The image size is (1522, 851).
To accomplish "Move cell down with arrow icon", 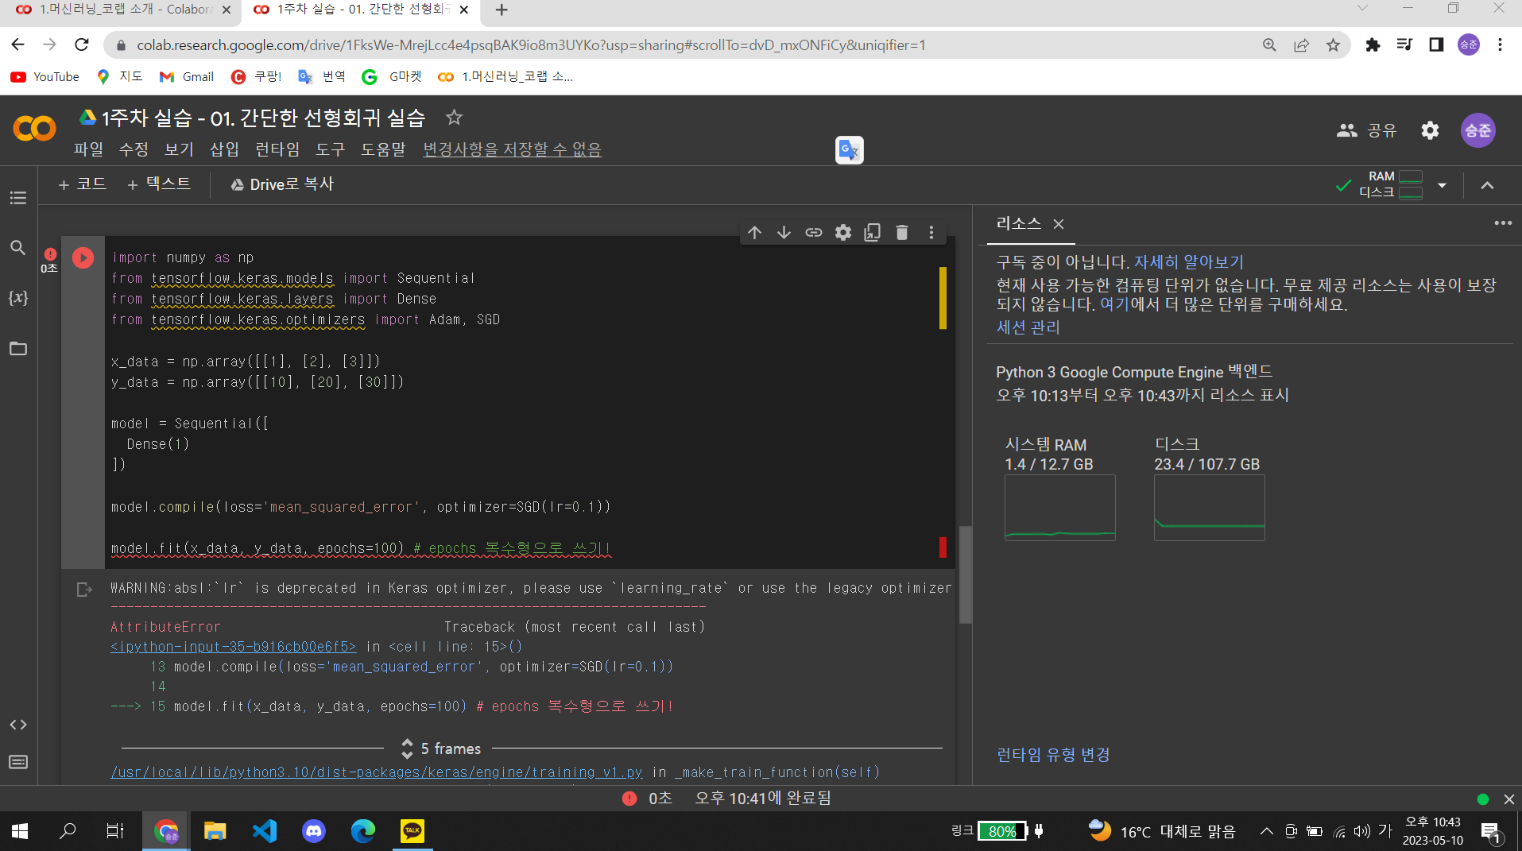I will 784,232.
